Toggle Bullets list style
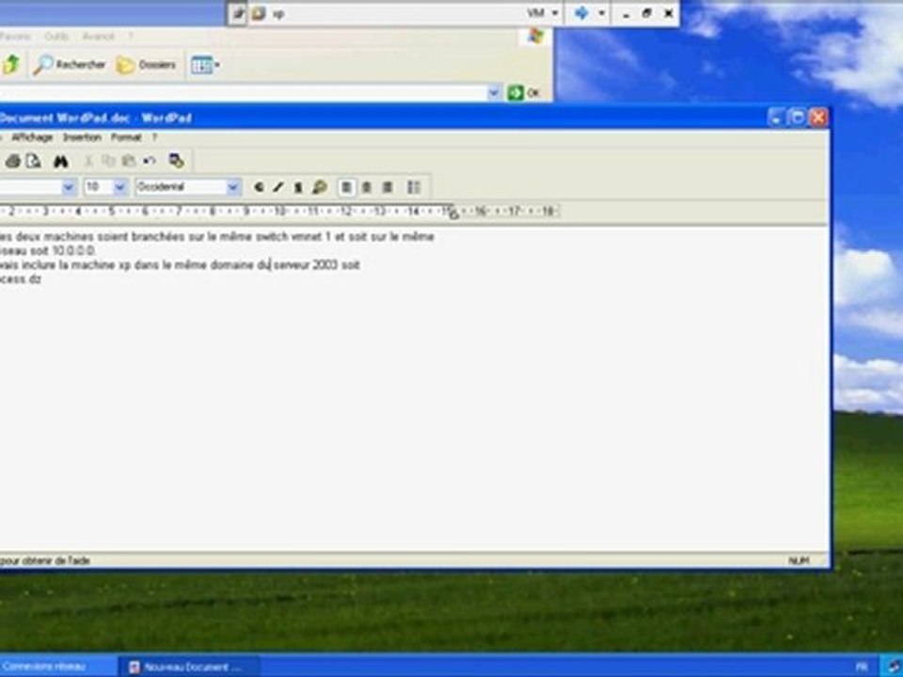Viewport: 903px width, 677px height. click(x=414, y=187)
